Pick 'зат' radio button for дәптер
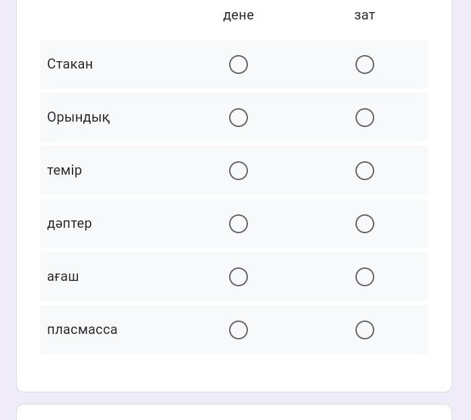The height and width of the screenshot is (420, 471). click(x=365, y=224)
